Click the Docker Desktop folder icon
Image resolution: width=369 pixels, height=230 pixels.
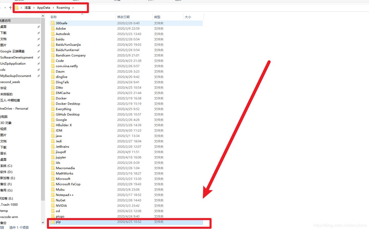[53, 104]
